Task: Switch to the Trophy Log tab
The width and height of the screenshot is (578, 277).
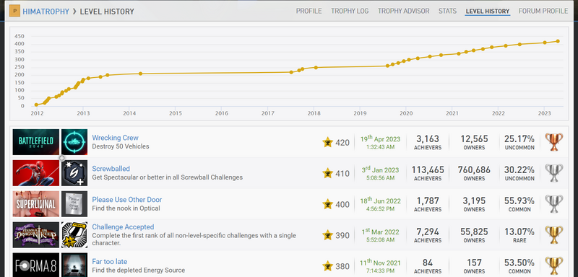Action: [350, 11]
